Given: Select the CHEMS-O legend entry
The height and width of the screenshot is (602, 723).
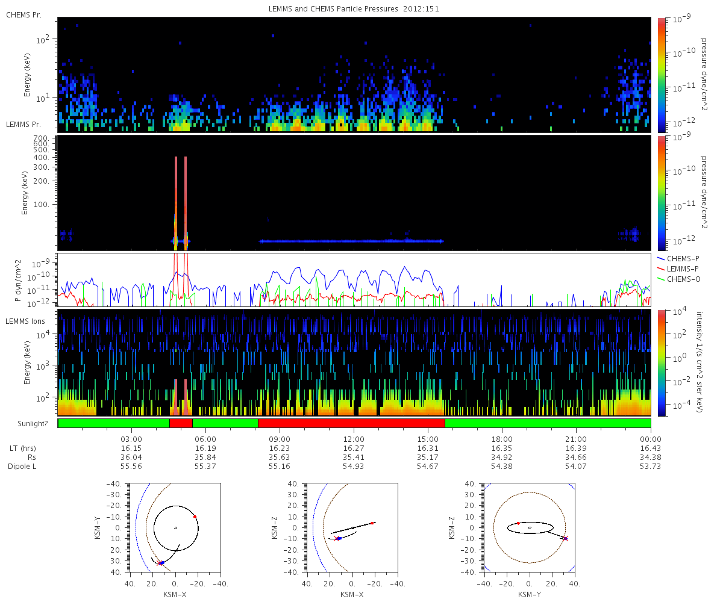Looking at the screenshot, I should click(x=679, y=278).
